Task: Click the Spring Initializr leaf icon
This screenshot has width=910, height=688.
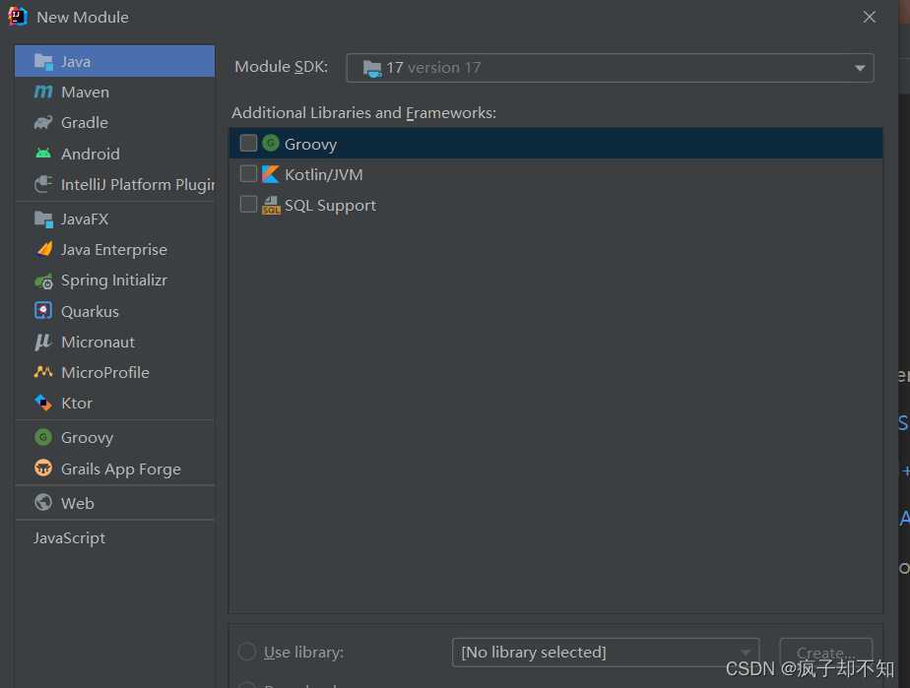Action: pos(43,281)
